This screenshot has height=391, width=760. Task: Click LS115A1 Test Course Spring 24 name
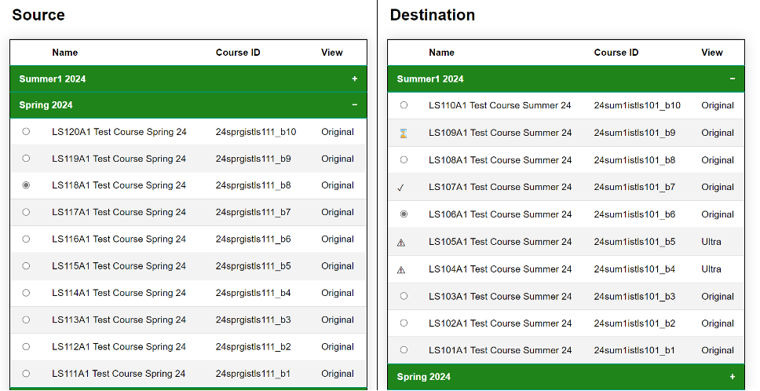point(119,266)
